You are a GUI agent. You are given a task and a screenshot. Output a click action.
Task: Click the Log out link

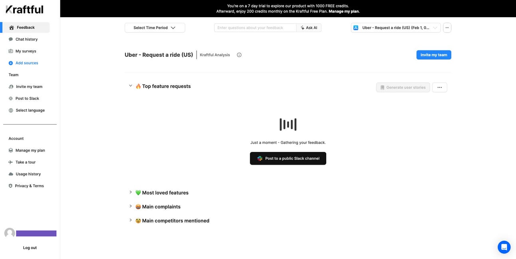tap(30, 248)
